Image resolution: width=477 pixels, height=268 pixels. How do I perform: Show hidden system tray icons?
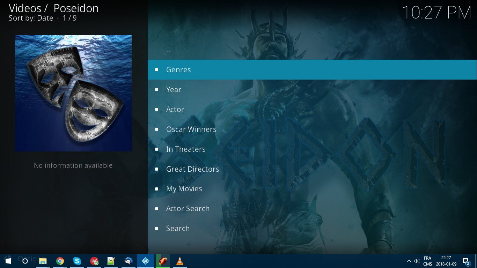[409, 261]
